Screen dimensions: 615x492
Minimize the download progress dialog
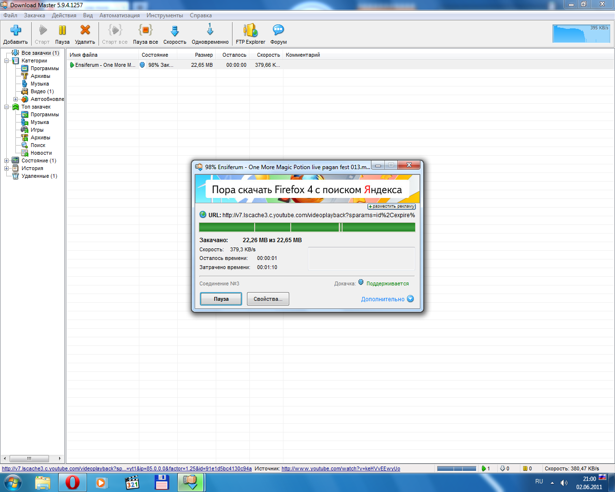[x=378, y=166]
